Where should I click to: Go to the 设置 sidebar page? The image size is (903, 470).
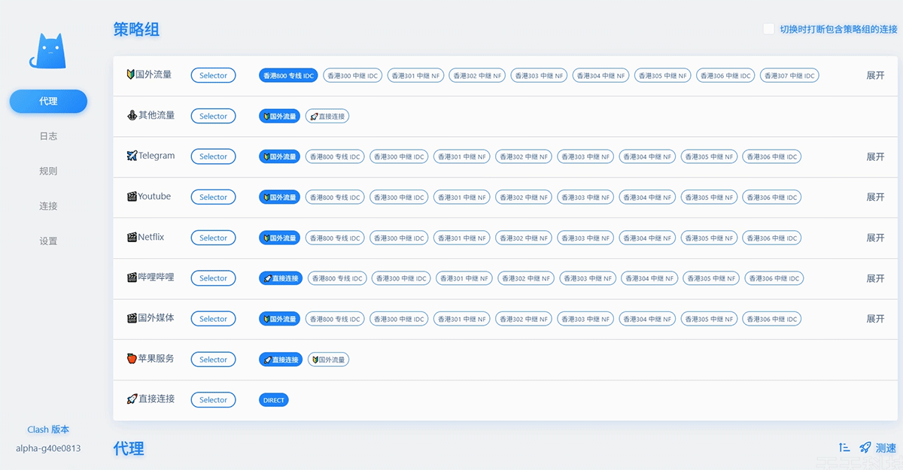[x=48, y=241]
